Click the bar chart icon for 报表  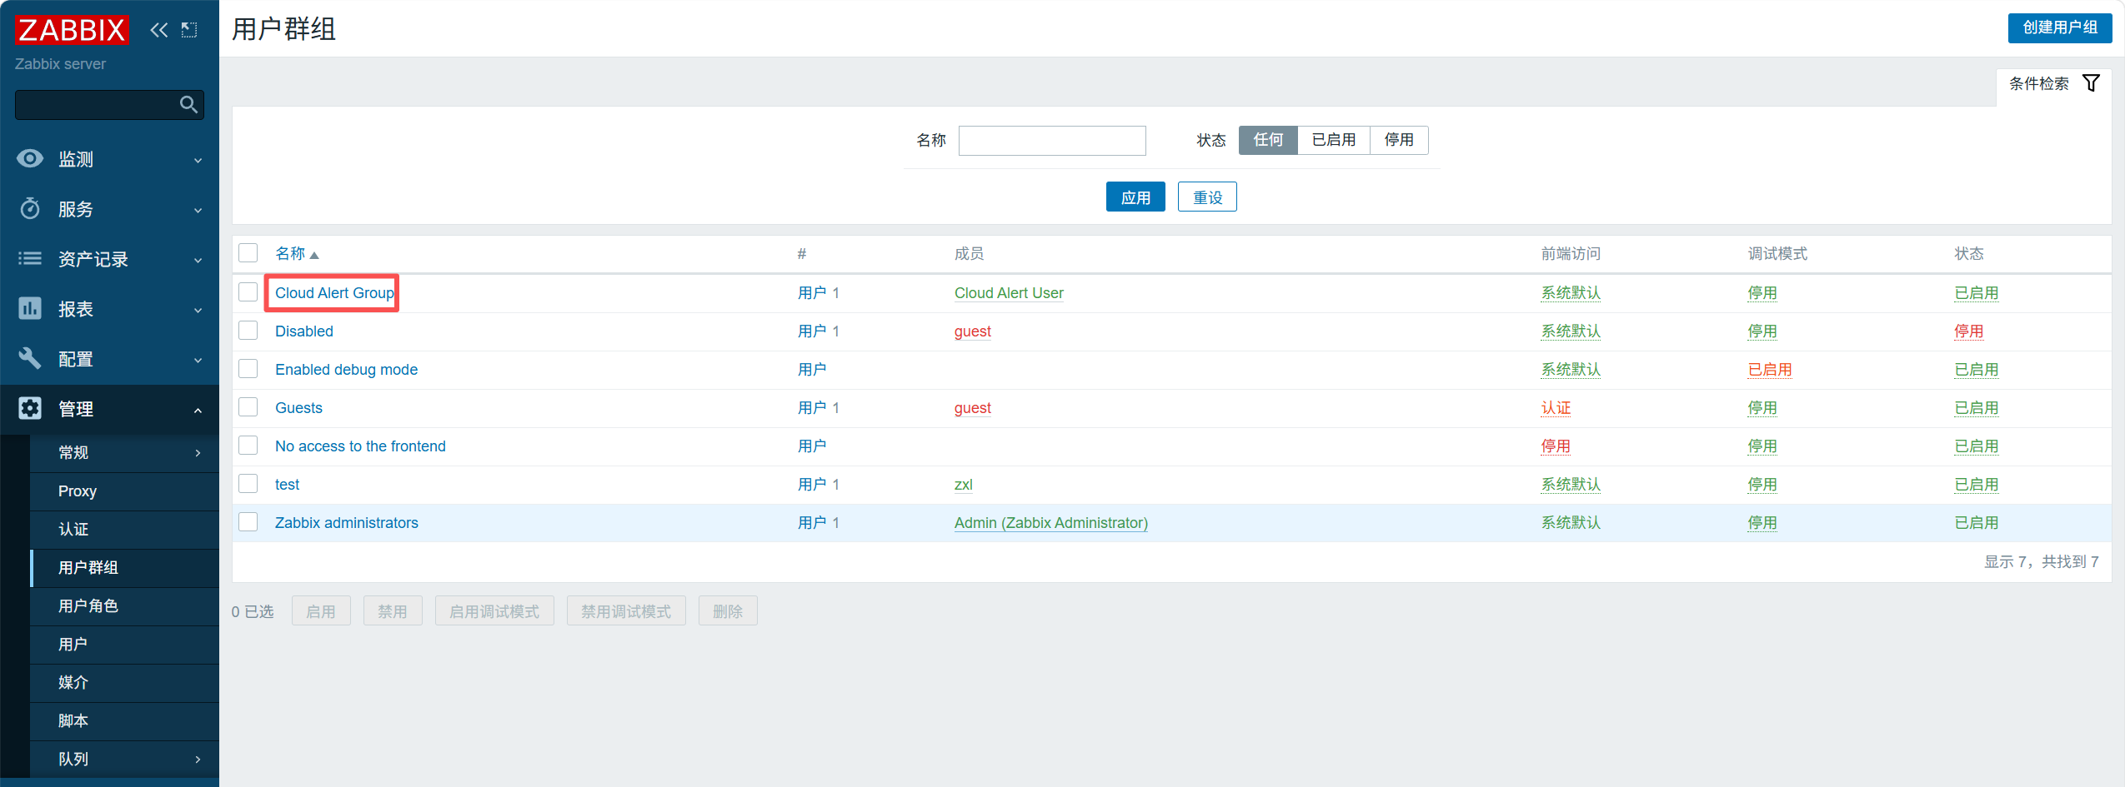coord(30,308)
